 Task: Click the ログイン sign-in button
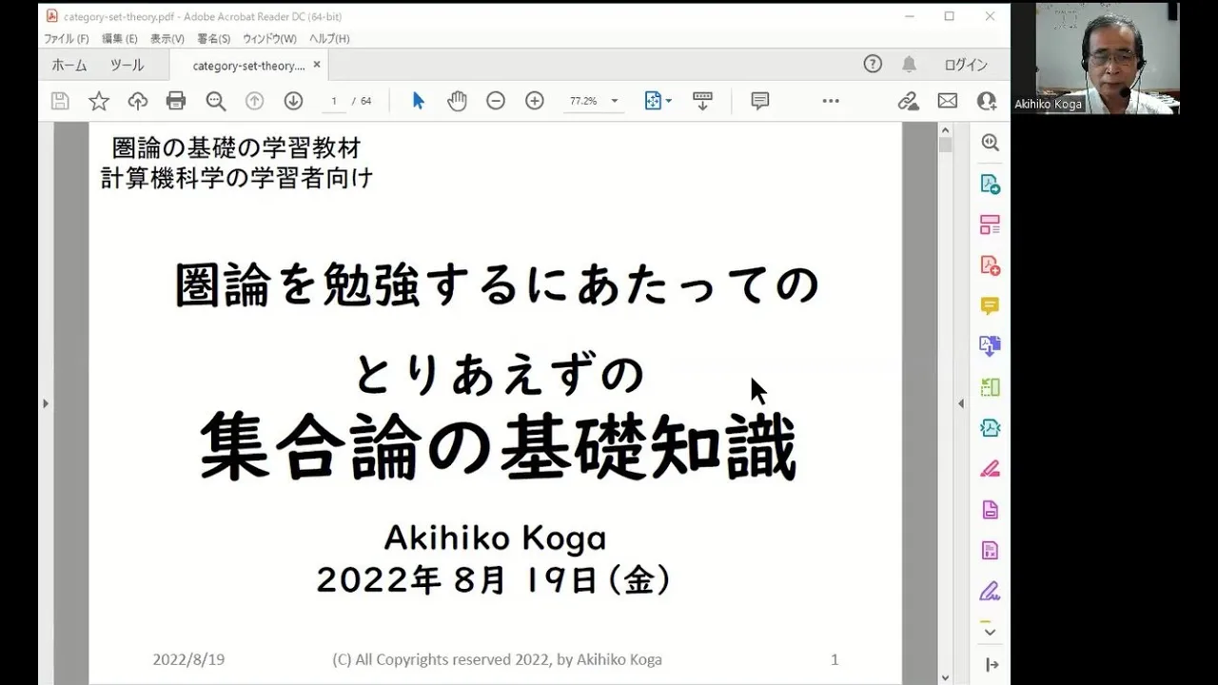click(x=966, y=65)
